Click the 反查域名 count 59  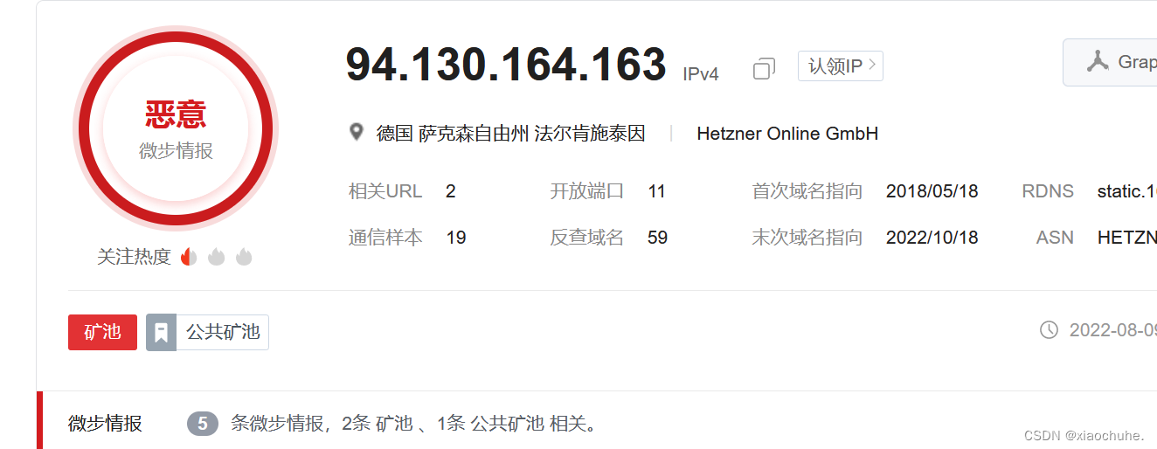click(658, 238)
